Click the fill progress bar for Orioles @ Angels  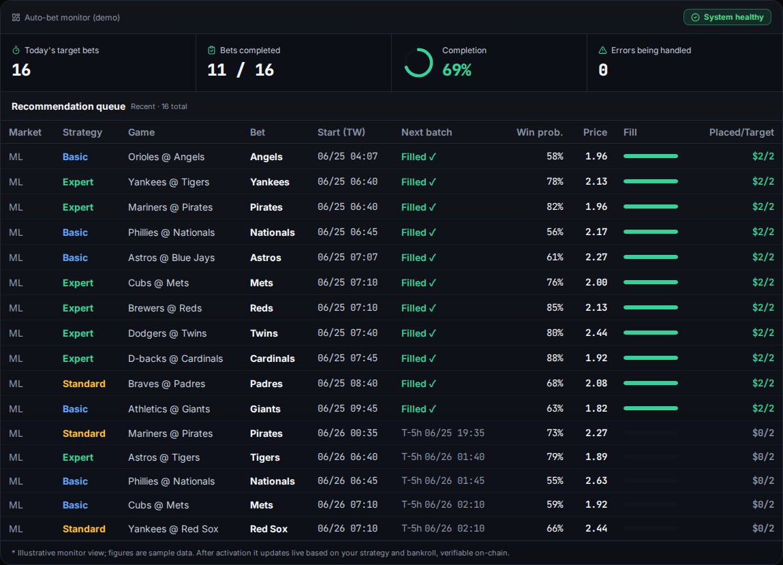[x=651, y=156]
